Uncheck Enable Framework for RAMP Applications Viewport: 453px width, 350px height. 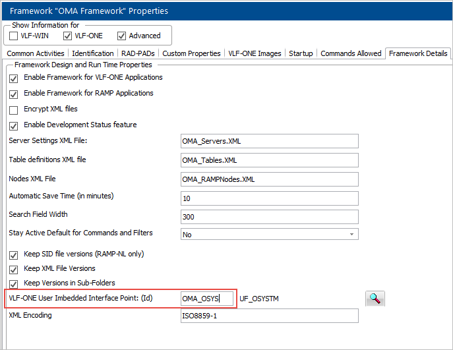click(x=14, y=94)
